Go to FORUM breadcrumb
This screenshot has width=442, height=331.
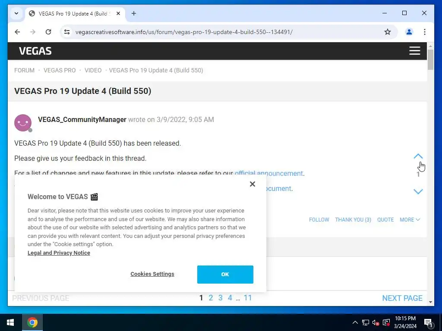(25, 70)
